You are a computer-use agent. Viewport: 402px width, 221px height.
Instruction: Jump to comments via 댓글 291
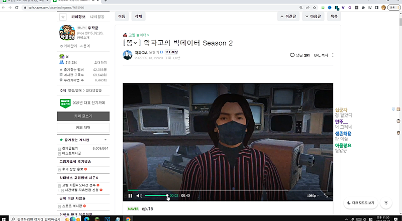pyautogui.click(x=299, y=55)
